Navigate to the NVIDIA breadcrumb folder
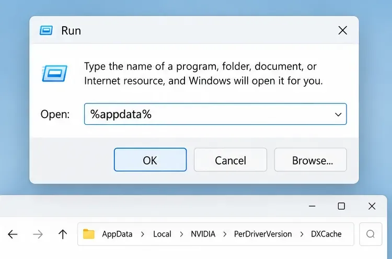392x259 pixels. (x=203, y=234)
